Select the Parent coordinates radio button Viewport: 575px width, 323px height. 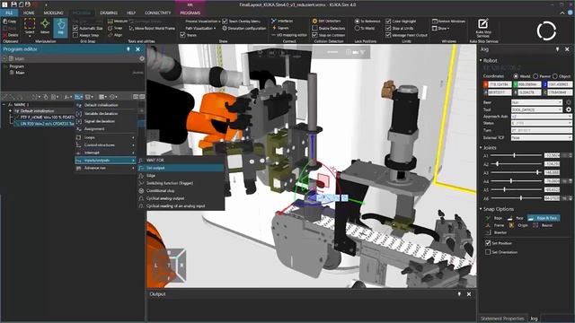click(535, 76)
